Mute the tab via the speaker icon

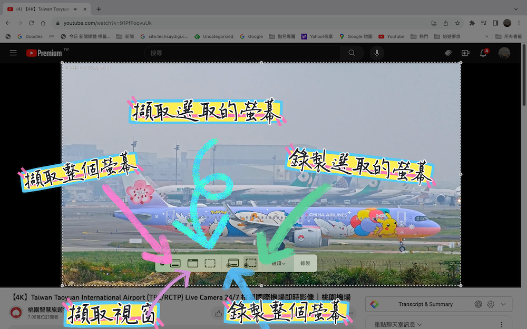(x=75, y=9)
